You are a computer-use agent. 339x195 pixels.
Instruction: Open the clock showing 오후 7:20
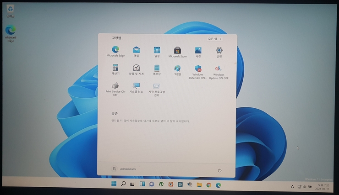pos(323,187)
